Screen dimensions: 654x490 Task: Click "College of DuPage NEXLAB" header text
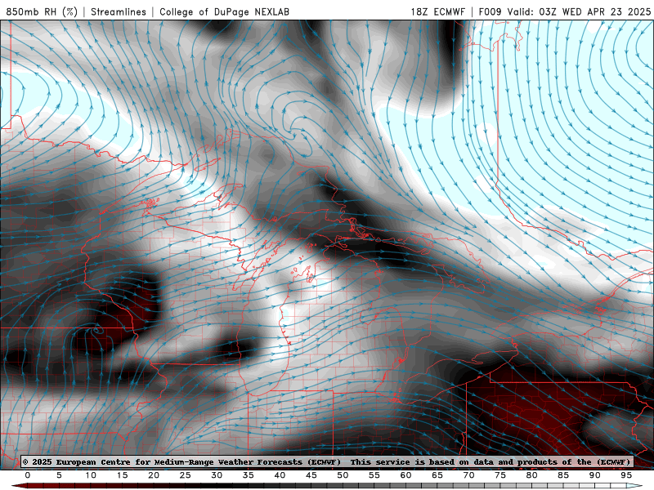224,11
